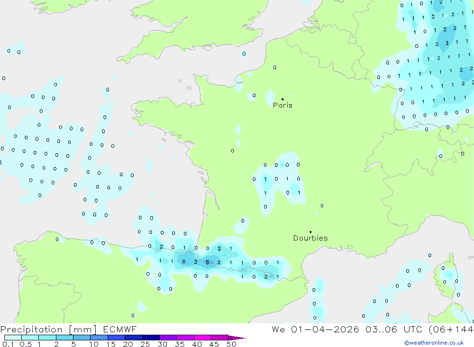Click the Paris city label

coord(283,105)
